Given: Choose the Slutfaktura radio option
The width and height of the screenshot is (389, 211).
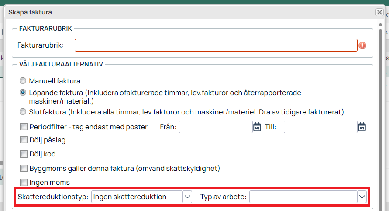Looking at the screenshot, I should coord(23,112).
